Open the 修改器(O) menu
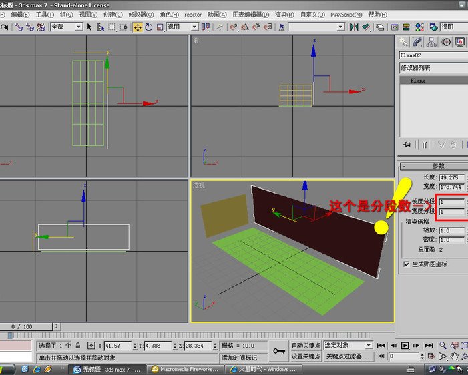The image size is (468, 375). 141,15
